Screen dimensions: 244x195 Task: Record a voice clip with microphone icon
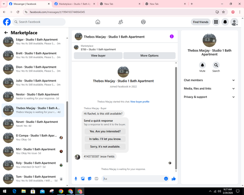(x=76, y=179)
